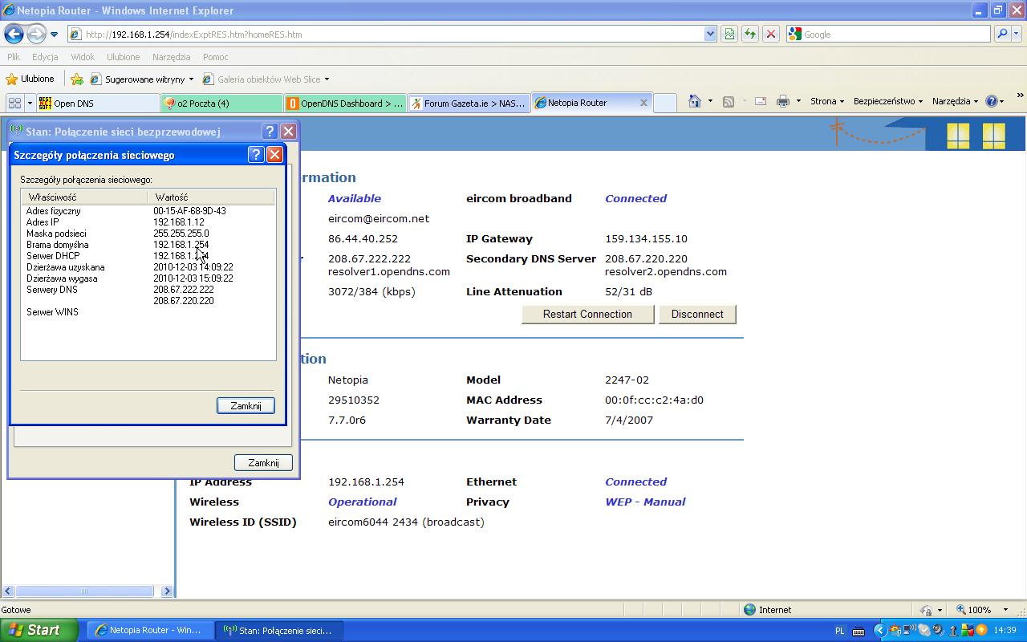The width and height of the screenshot is (1027, 642).
Task: Click the Print icon
Action: [x=783, y=101]
